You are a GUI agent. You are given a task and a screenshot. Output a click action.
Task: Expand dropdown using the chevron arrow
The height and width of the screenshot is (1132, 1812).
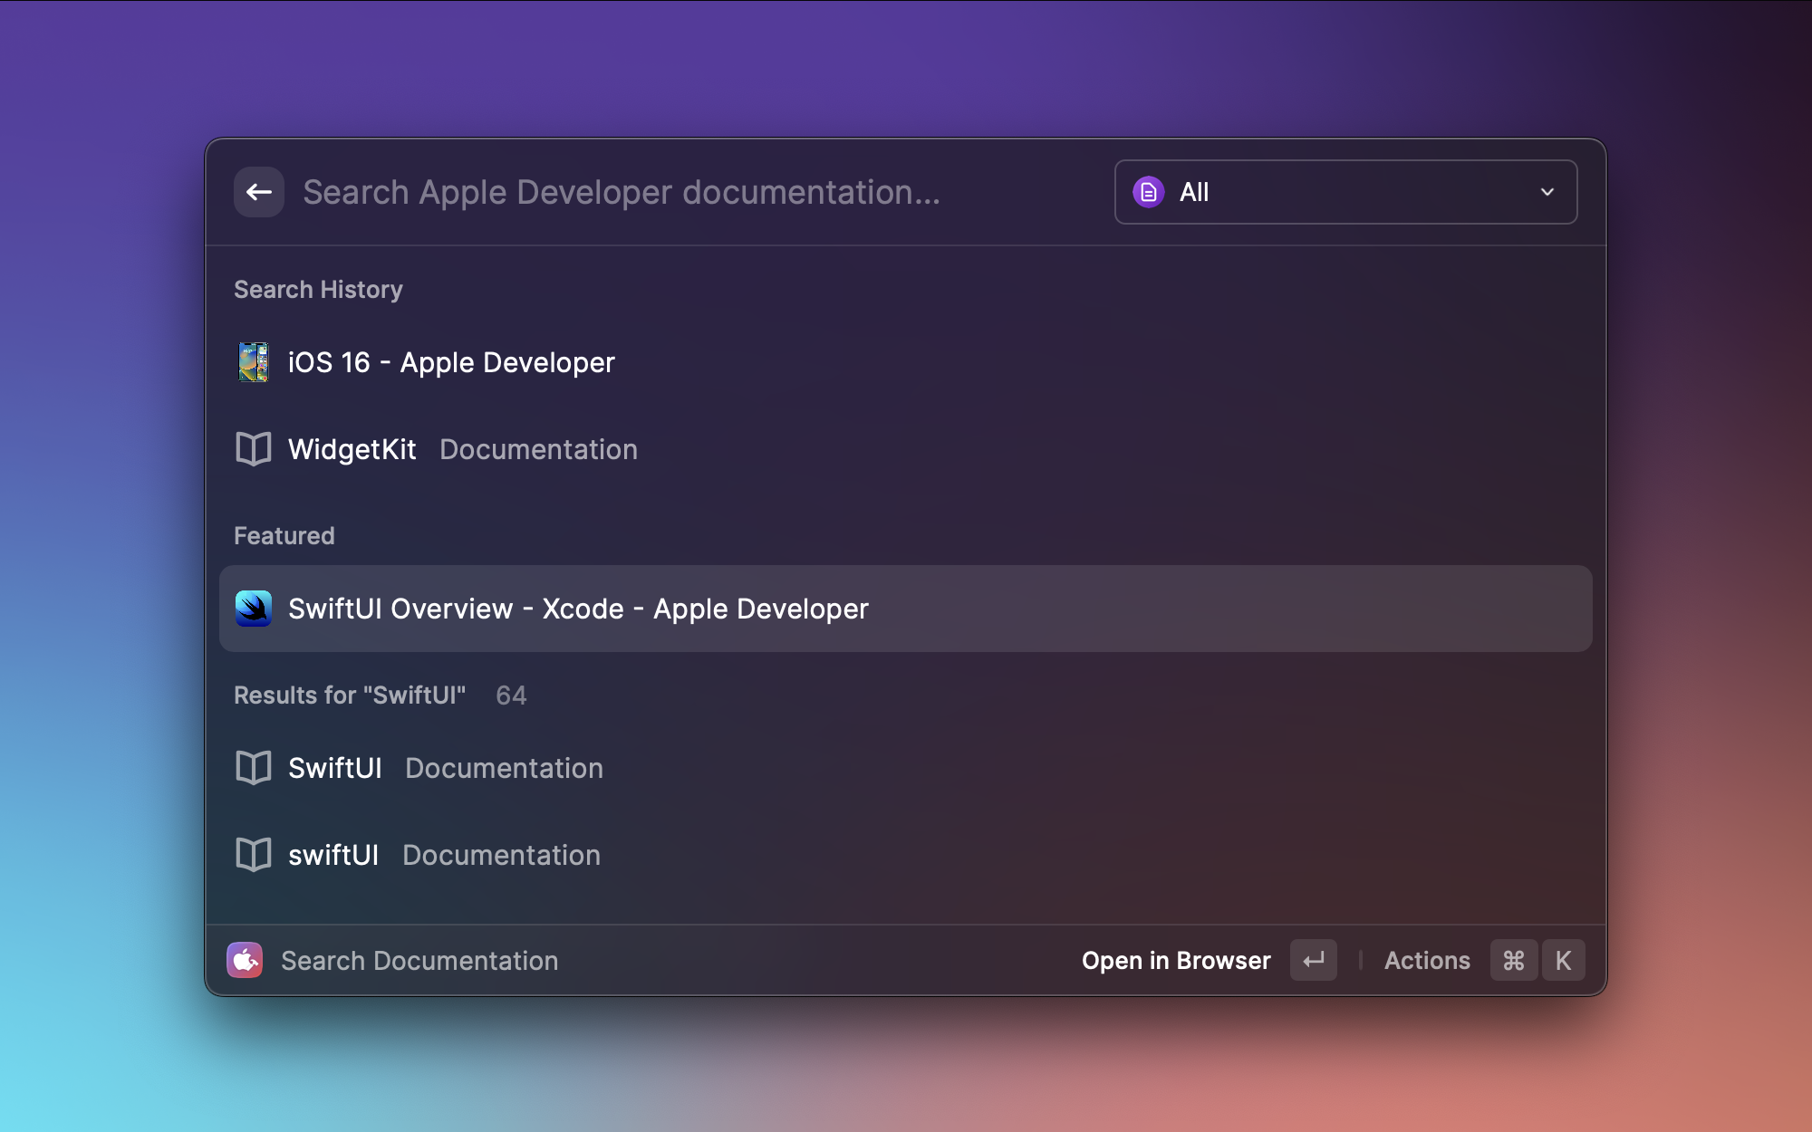[x=1547, y=192]
